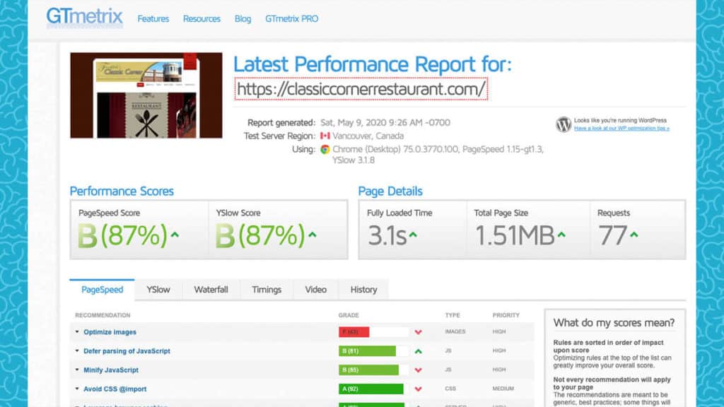Click the GTmetrix logo
Screen dimensions: 724x407
84,17
